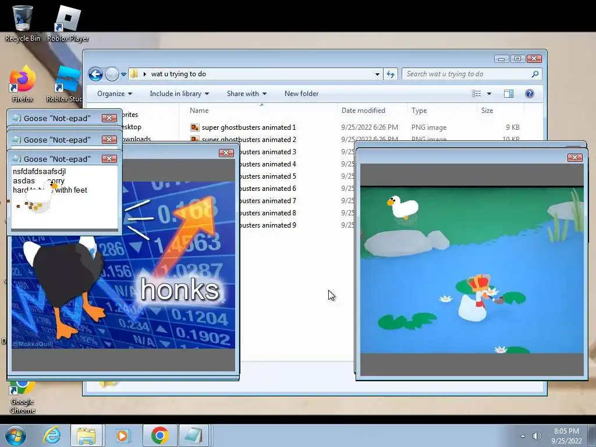The image size is (596, 447).
Task: Show hidden tray icons arrow
Action: pos(523,436)
